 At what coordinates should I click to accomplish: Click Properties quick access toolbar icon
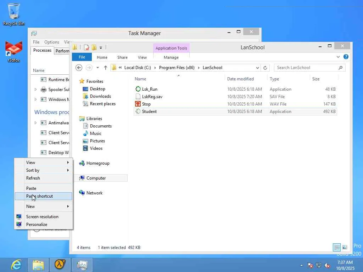point(86,47)
